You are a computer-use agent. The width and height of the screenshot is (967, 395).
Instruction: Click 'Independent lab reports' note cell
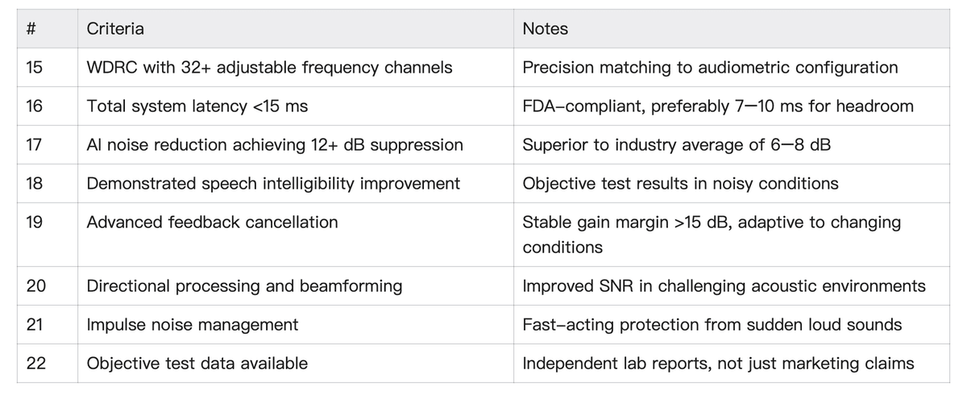pyautogui.click(x=718, y=364)
